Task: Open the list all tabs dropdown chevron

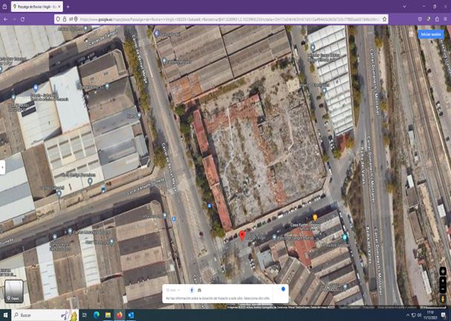Action: 404,7
